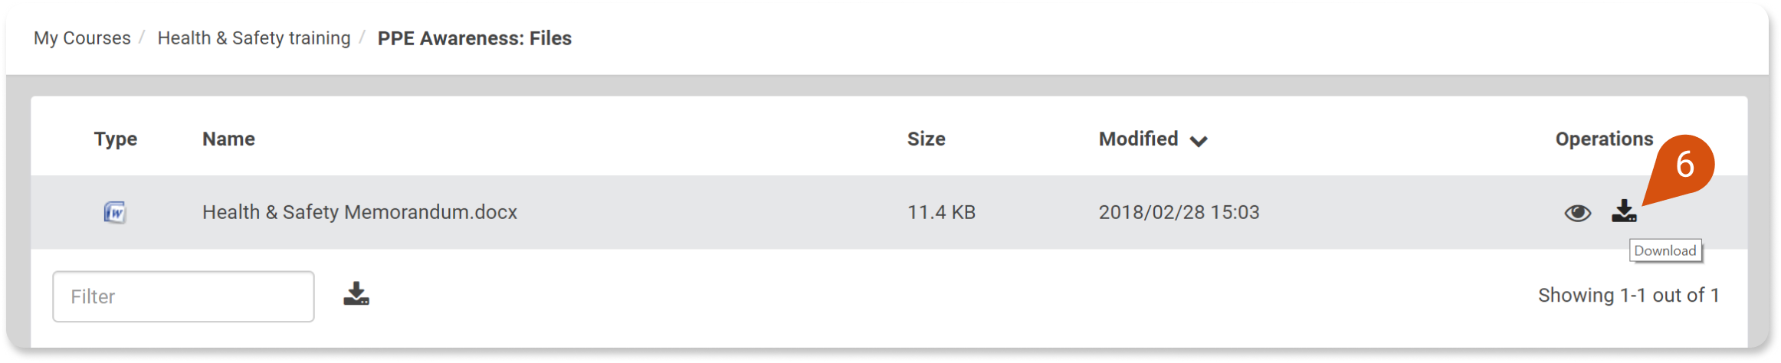Focus the Filter text field

point(183,296)
